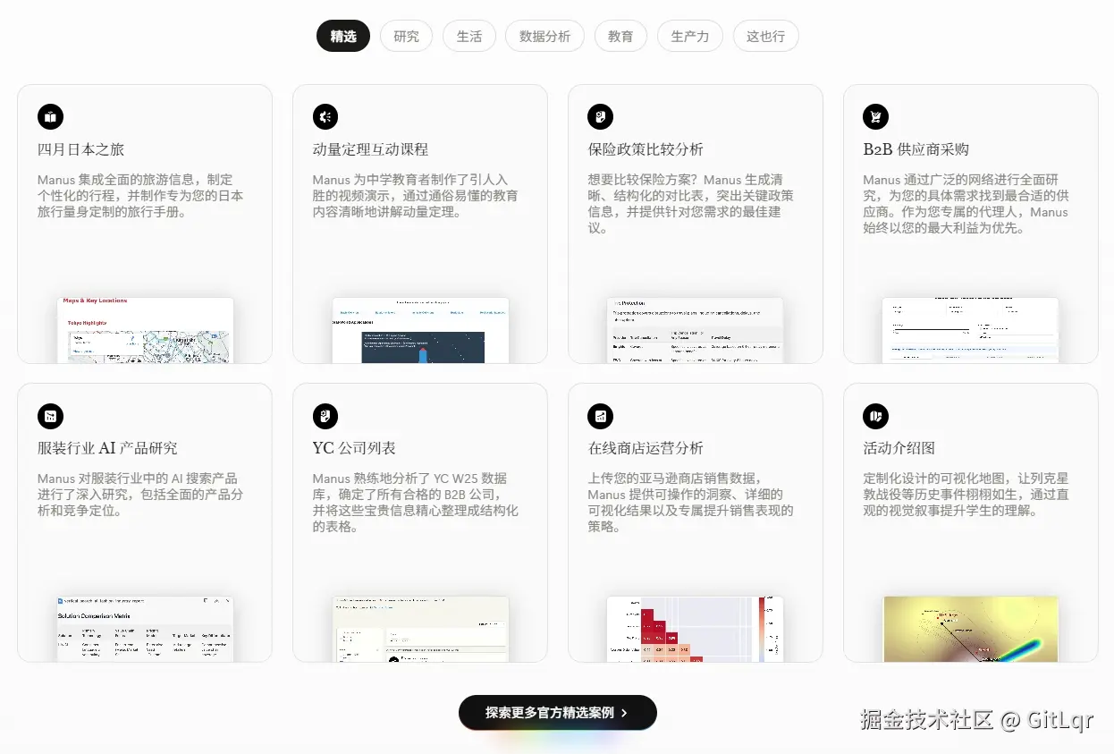Click the icon on 服装行业 AI 产品研究 card

pos(51,416)
